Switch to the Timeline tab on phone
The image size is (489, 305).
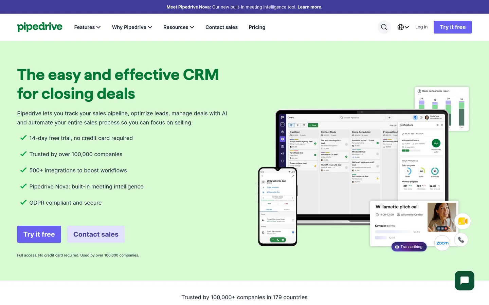(269, 209)
